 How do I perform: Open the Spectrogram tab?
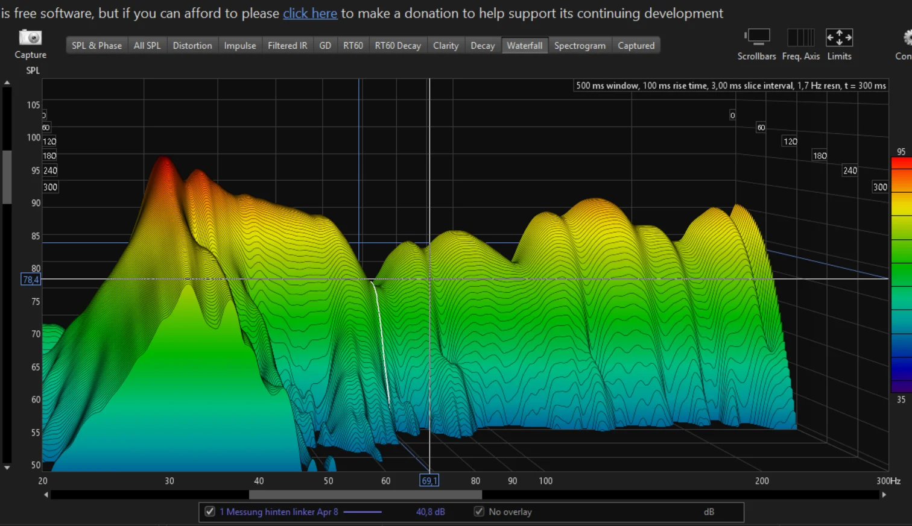580,45
